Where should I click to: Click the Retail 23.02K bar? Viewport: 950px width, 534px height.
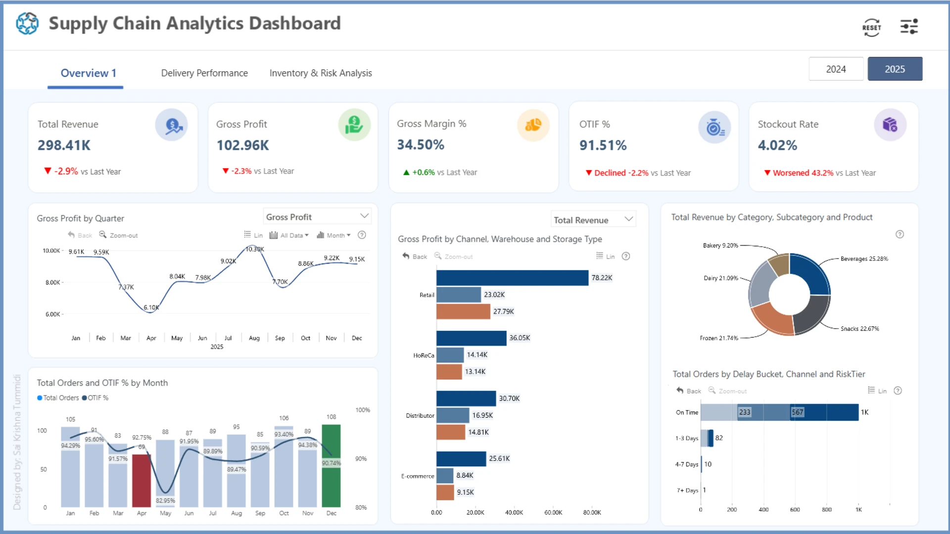click(459, 295)
